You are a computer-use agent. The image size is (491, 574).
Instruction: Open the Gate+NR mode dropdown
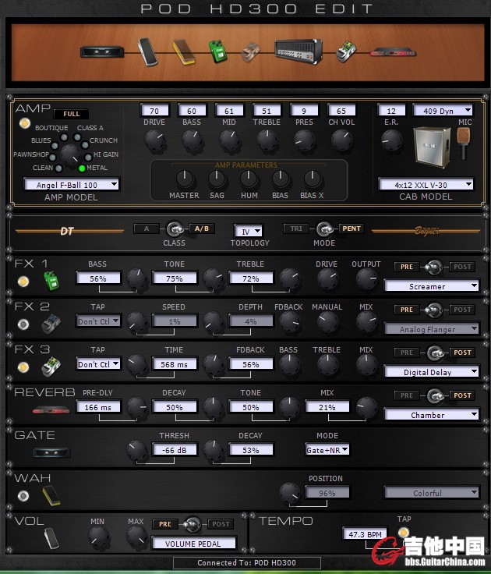[327, 450]
